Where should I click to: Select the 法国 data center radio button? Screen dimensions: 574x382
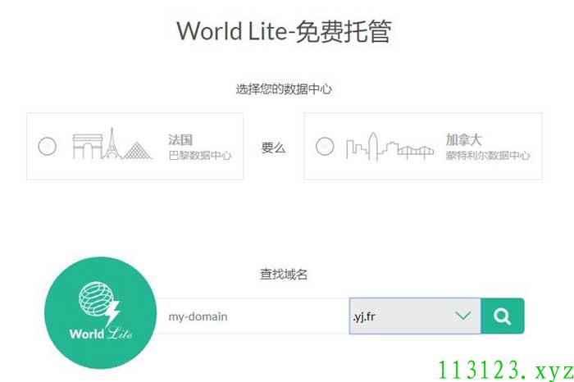click(48, 147)
